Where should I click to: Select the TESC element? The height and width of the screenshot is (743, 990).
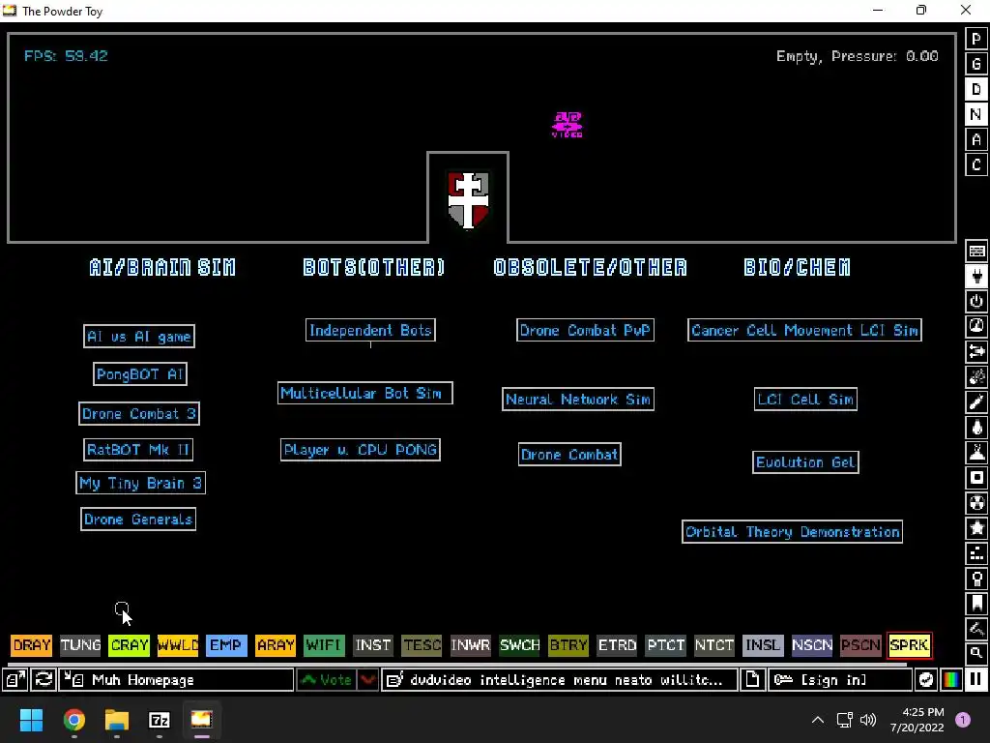422,645
